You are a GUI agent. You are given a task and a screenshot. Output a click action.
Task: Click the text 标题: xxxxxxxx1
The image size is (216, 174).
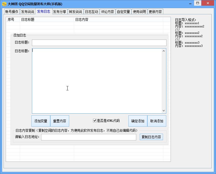tap(187, 23)
